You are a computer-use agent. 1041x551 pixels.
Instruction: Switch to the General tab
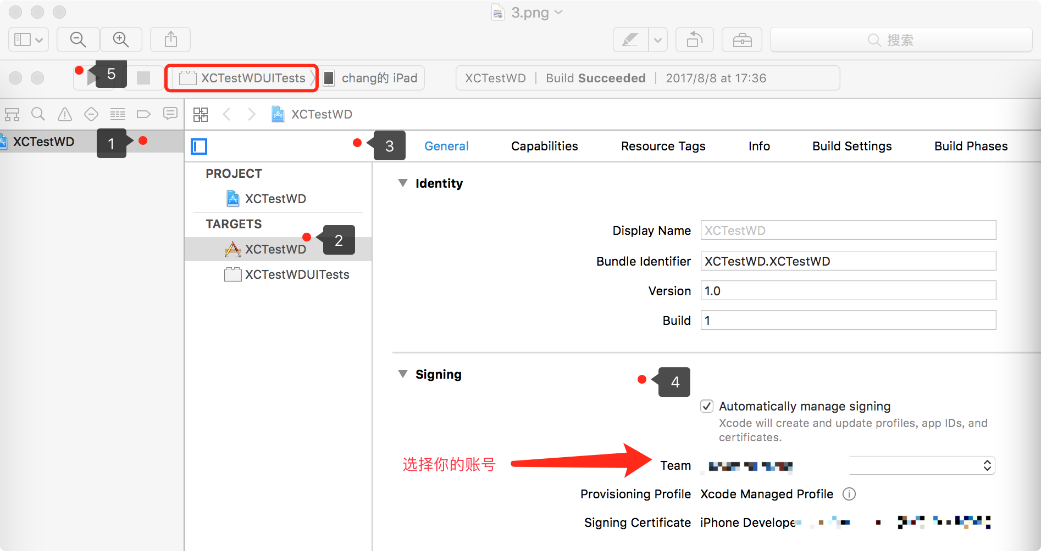(x=446, y=146)
